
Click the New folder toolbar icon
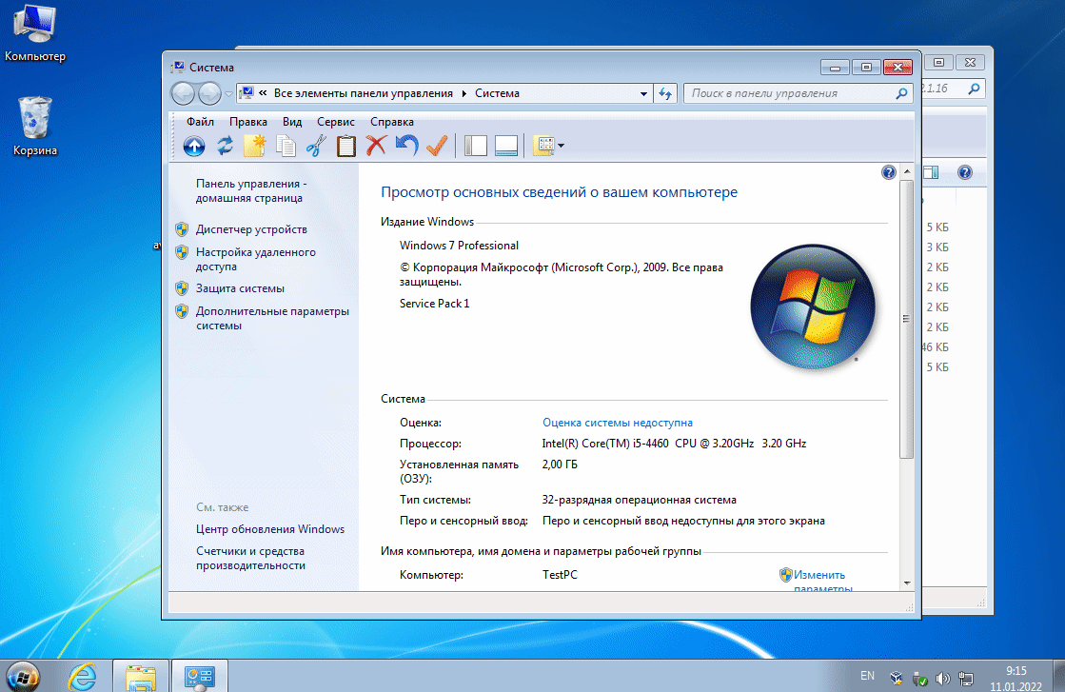pyautogui.click(x=255, y=146)
